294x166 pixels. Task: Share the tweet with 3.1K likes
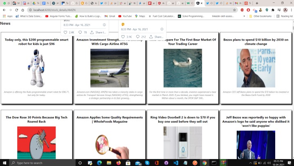point(156,36)
